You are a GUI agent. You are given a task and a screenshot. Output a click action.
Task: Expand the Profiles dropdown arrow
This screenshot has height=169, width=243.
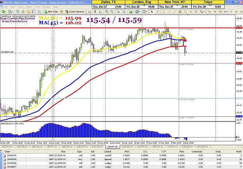(x=12, y=12)
